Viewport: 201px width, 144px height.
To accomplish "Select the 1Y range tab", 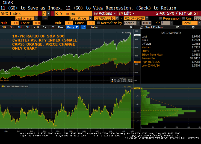I will [x=45, y=27].
